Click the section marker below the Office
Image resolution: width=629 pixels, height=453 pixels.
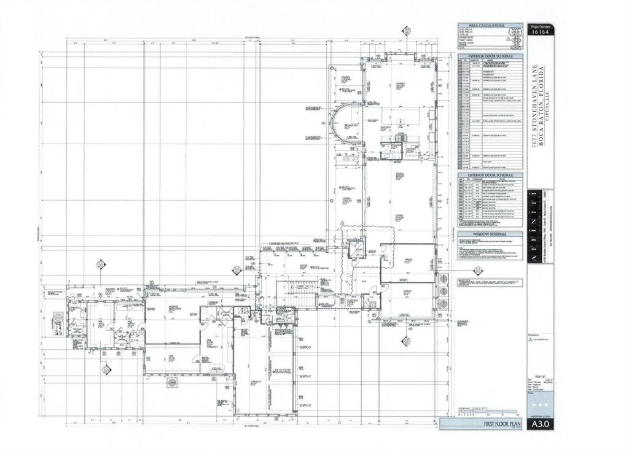406,341
